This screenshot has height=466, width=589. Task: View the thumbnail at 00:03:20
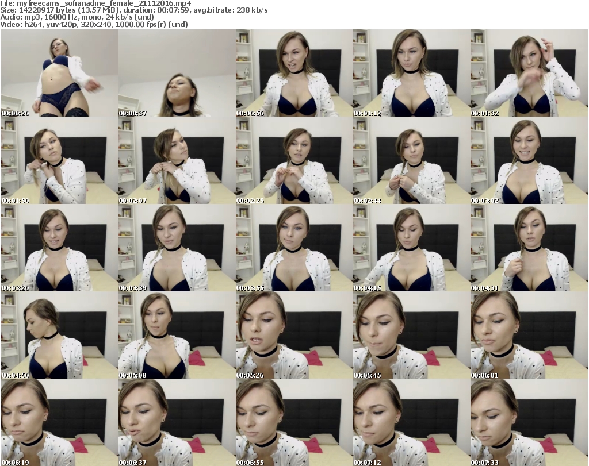point(60,248)
